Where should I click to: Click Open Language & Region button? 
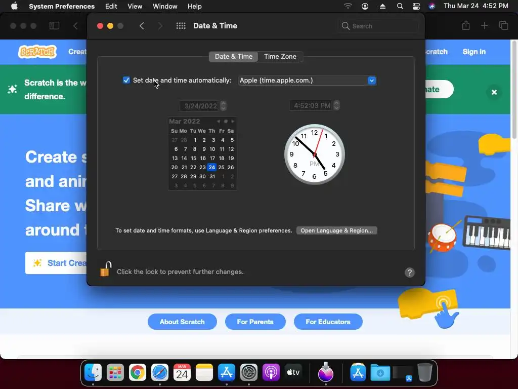click(336, 230)
